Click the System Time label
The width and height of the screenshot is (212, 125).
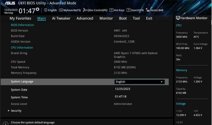pyautogui.click(x=19, y=97)
